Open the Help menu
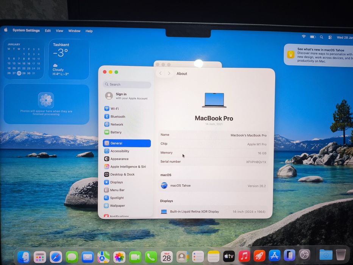353x265 pixels. (89, 31)
